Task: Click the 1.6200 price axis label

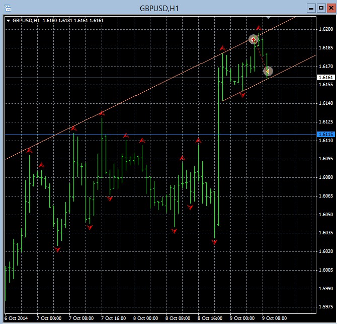Action: coord(326,29)
